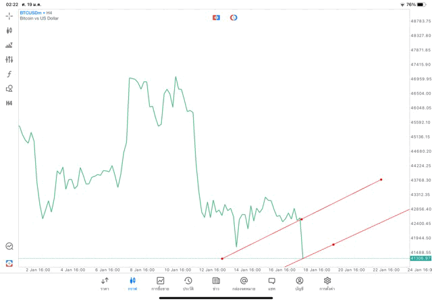This screenshot has width=432, height=302.
Task: Select the crosshair cursor tool
Action: [x=9, y=16]
